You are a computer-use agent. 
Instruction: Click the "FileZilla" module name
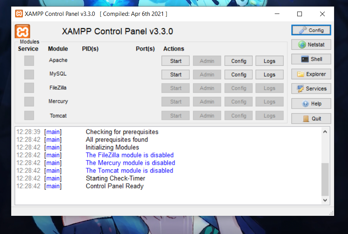click(x=58, y=88)
